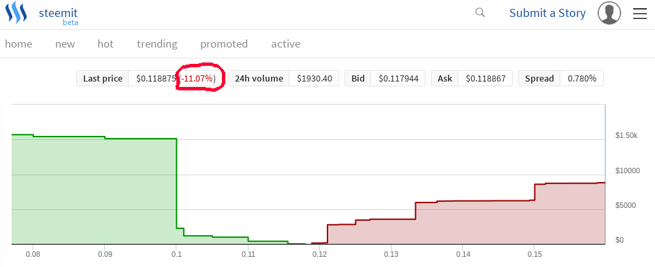Click the 0.12 price axis tick

click(x=319, y=253)
